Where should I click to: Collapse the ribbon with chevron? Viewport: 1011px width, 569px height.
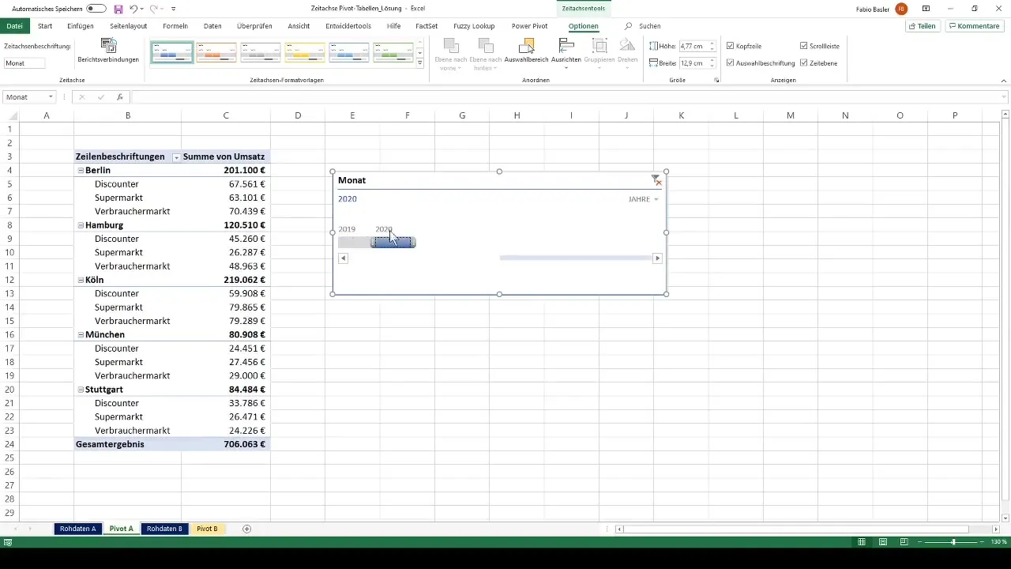click(x=1003, y=81)
